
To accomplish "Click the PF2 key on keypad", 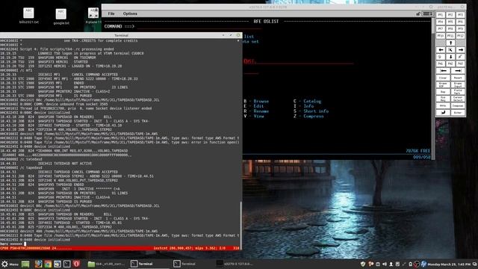I will pyautogui.click(x=450, y=15).
